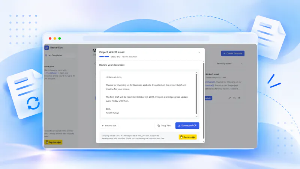300x169 pixels.
Task: Click the 'Hi Samuel John,' greeting line
Action: point(114,77)
